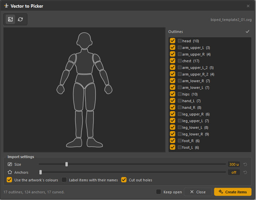Uncheck the leg_upper_L outline
Image resolution: width=256 pixels, height=200 pixels.
[x=173, y=121]
